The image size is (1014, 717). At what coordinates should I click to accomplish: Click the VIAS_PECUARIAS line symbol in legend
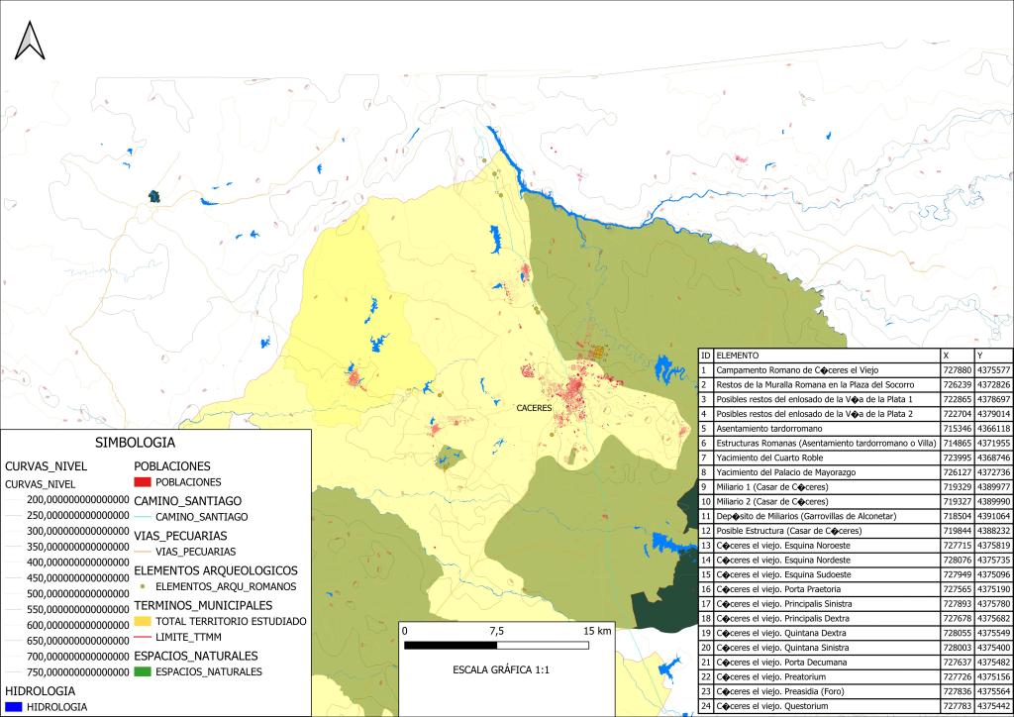point(145,552)
